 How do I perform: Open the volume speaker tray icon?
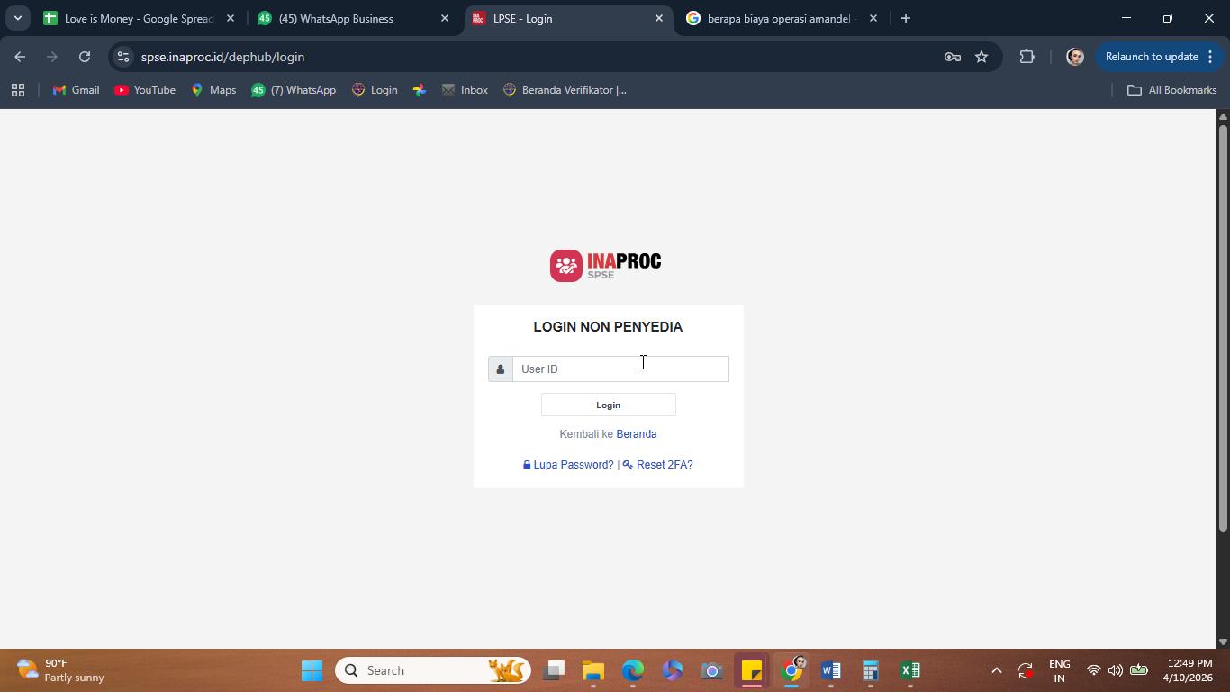point(1116,670)
